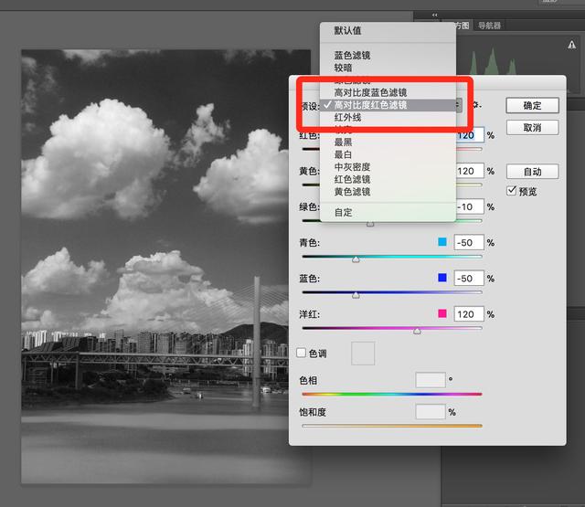The height and width of the screenshot is (507, 585).
Task: Collapse the panel using the double-arrow icon
Action: pyautogui.click(x=433, y=15)
